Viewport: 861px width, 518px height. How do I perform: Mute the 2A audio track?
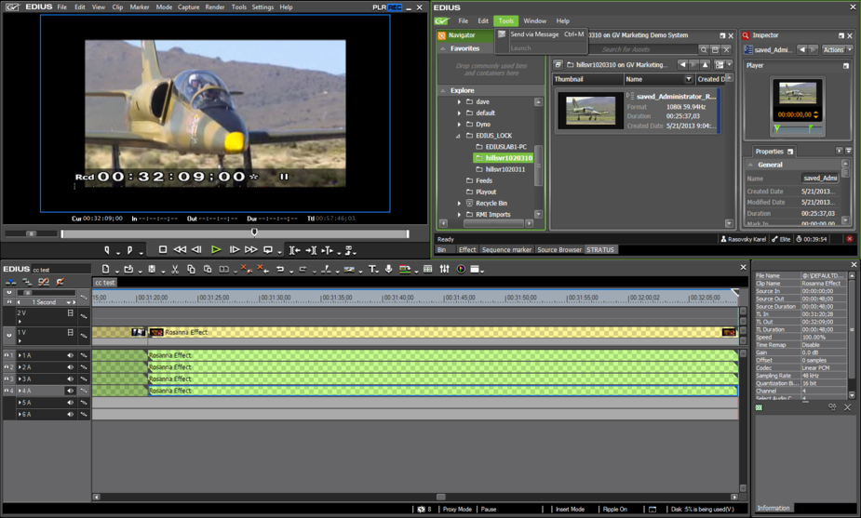pos(71,367)
